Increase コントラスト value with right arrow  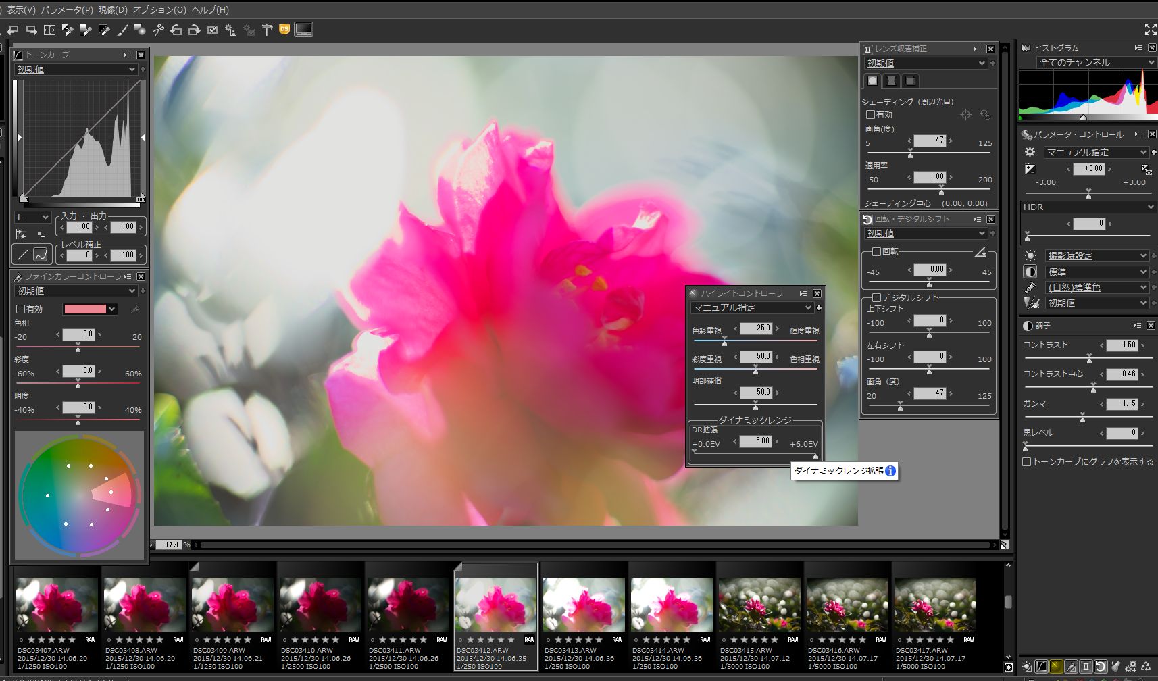pos(1142,345)
